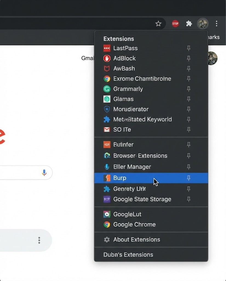226x281 pixels.
Task: Open the three-dot options on the gray card
Action: click(x=39, y=240)
